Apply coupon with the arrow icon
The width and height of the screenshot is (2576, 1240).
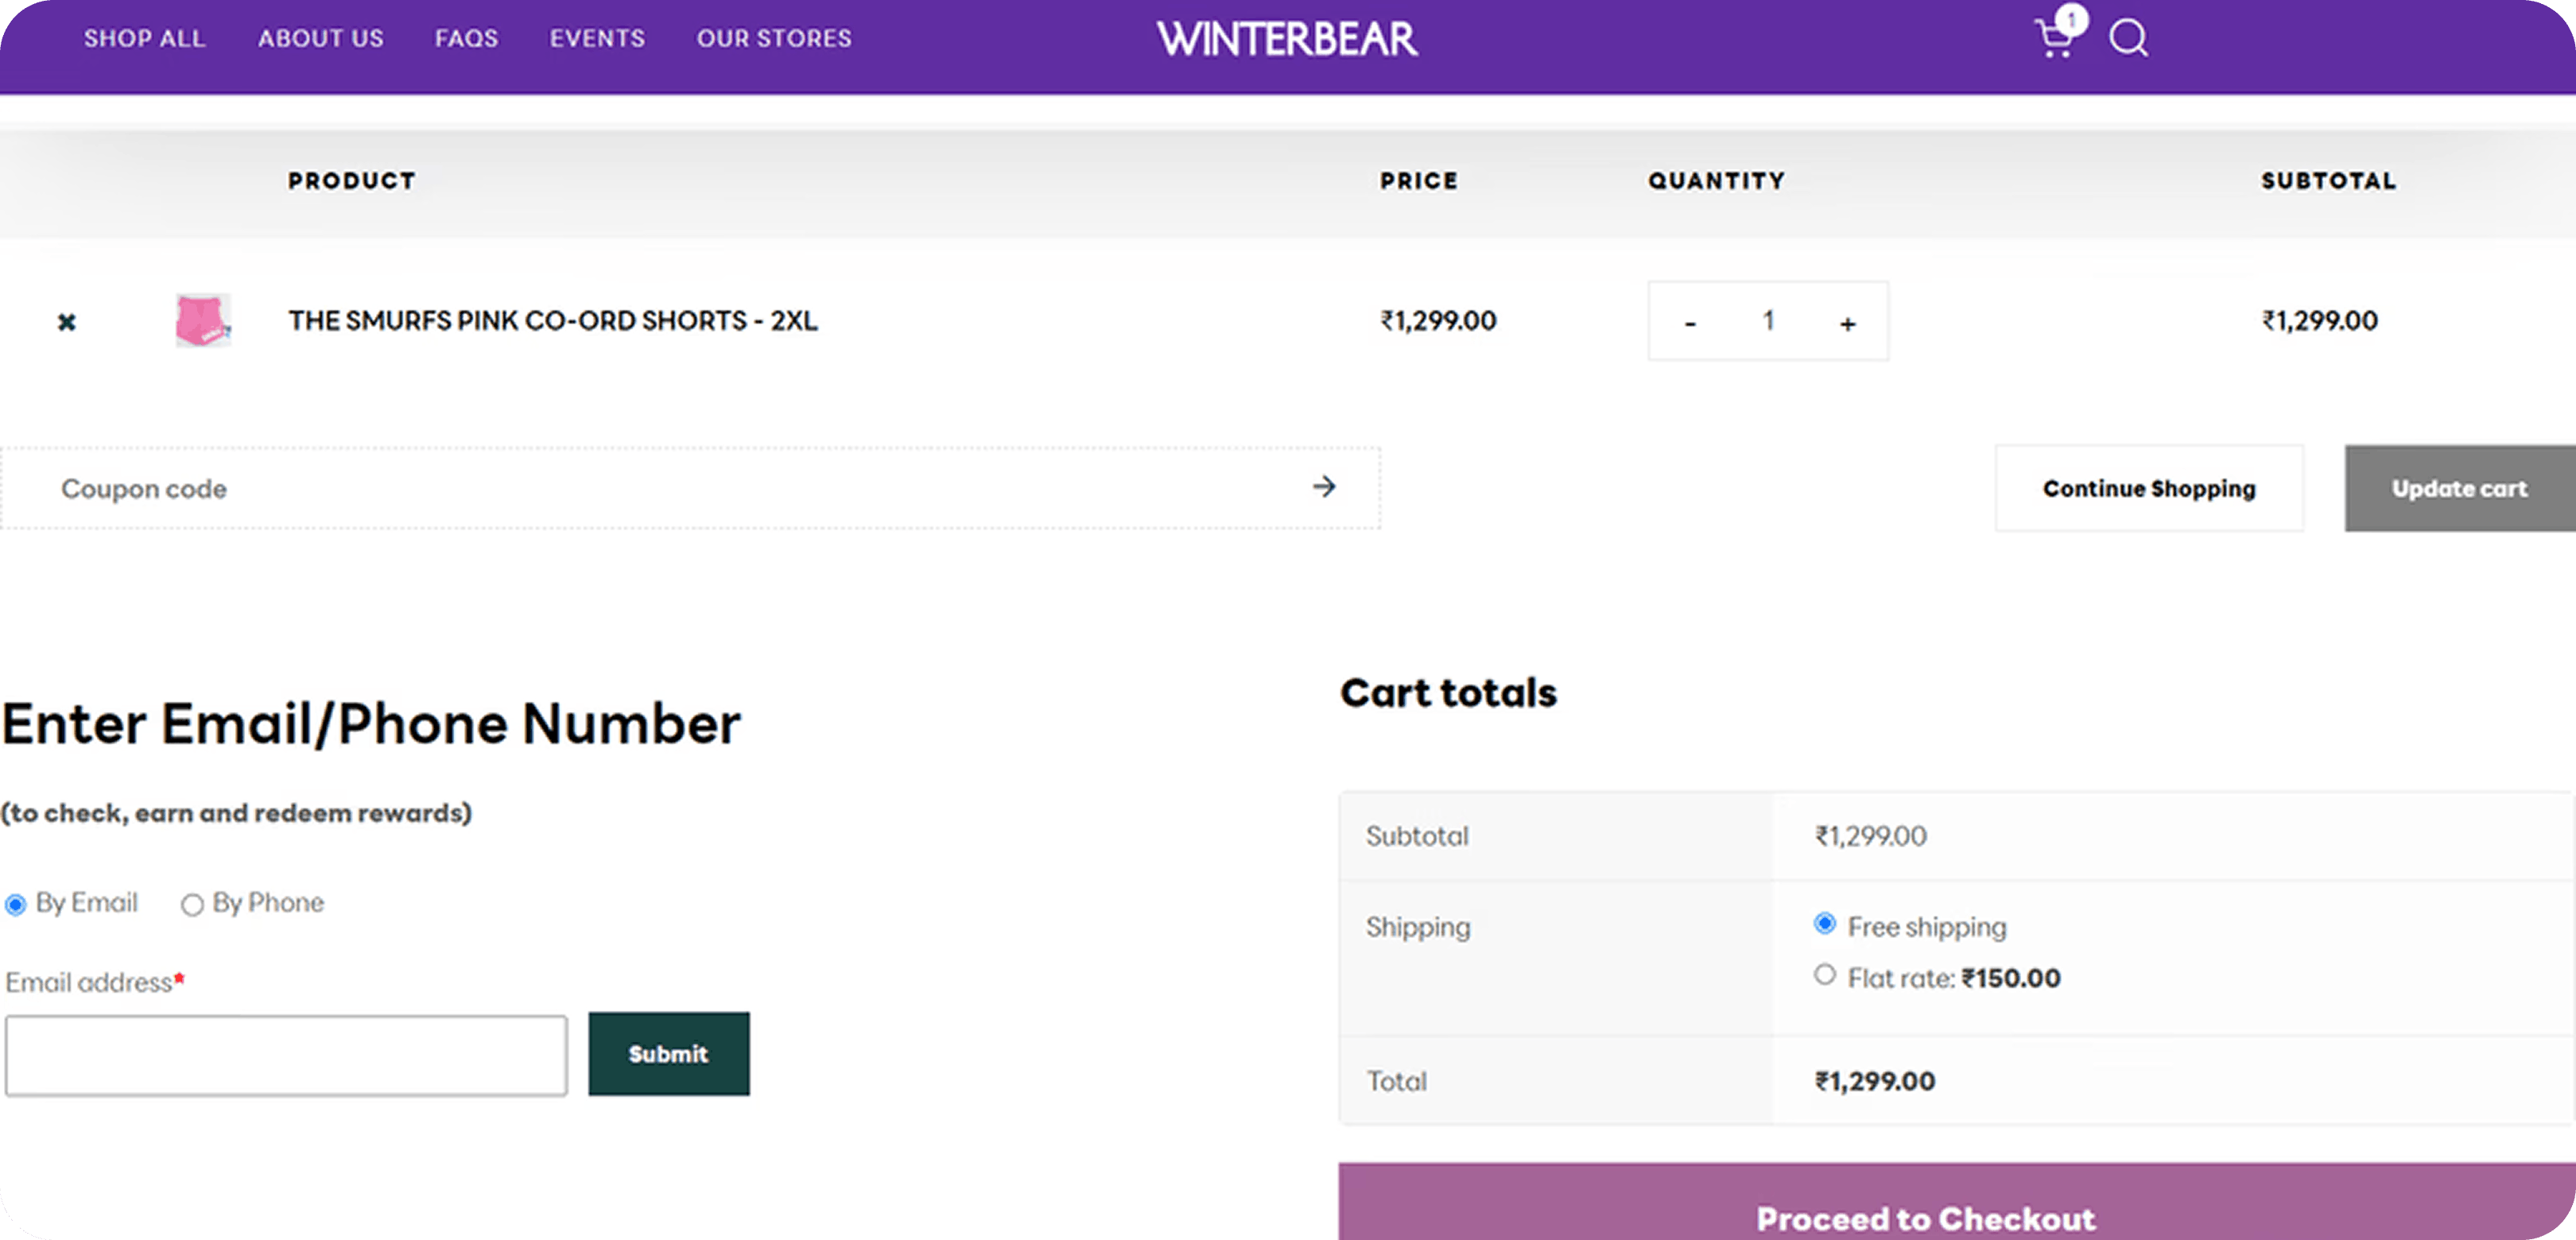click(1324, 487)
